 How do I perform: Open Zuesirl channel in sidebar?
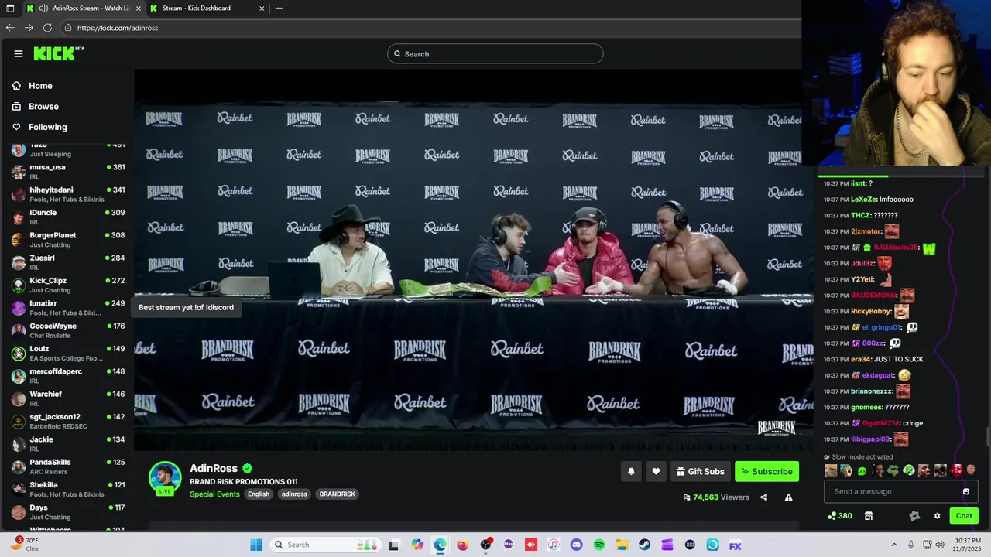click(x=68, y=262)
